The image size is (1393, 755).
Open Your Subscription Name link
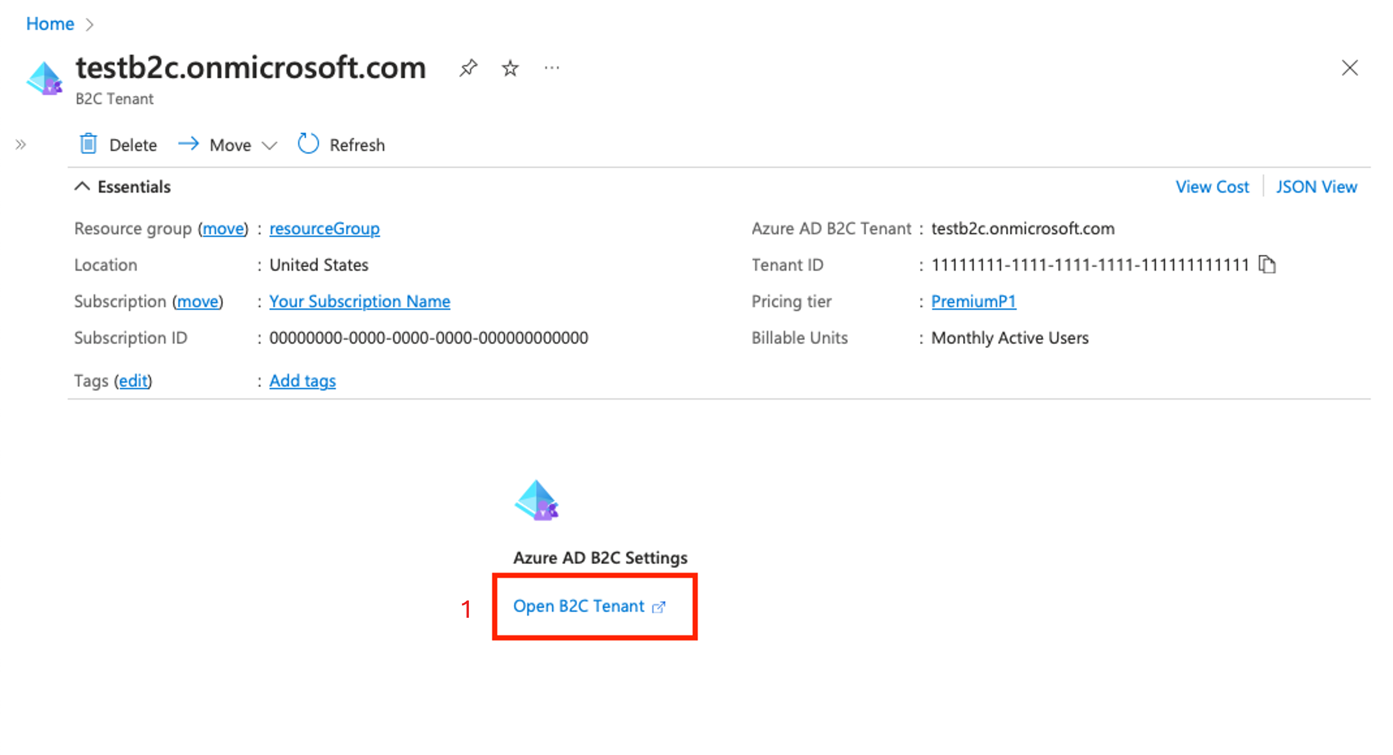[x=360, y=301]
